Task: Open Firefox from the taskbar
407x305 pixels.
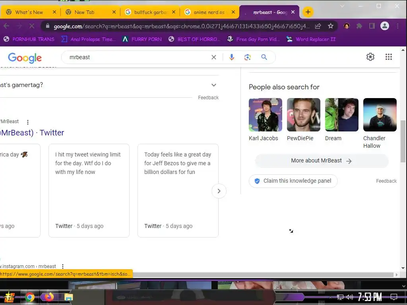Action: tap(49, 297)
